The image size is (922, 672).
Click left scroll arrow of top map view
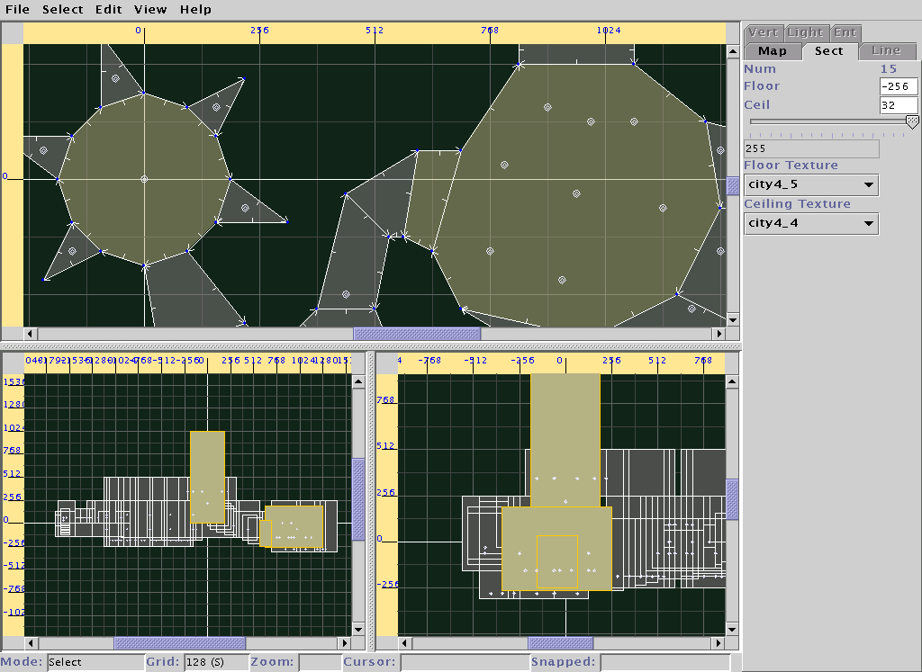click(30, 334)
